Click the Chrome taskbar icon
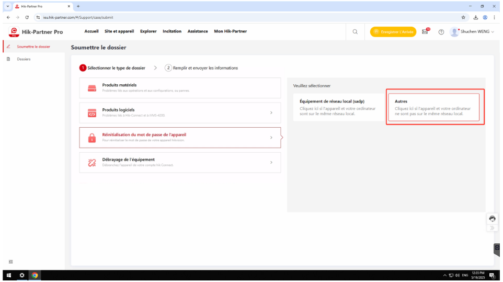Image resolution: width=503 pixels, height=282 pixels. pos(35,275)
